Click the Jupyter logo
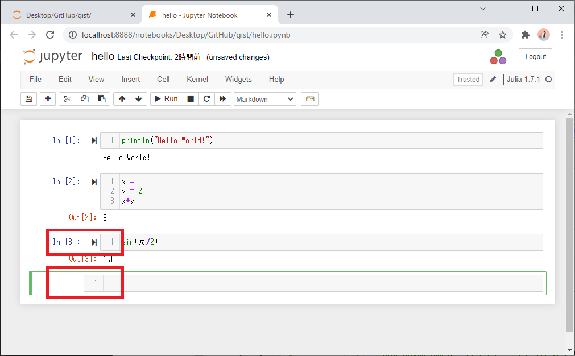Image resolution: width=575 pixels, height=356 pixels. tap(52, 56)
